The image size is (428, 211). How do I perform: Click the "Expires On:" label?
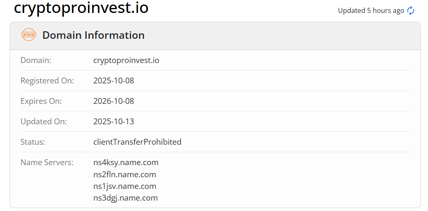point(41,101)
